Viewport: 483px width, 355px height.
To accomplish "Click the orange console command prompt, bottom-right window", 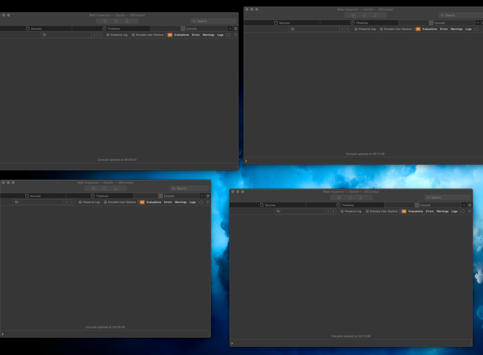I will pos(232,343).
